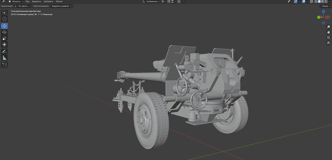Switch to Material Preview shading
Viewport: 332px width, 160px height.
[x=323, y=2]
